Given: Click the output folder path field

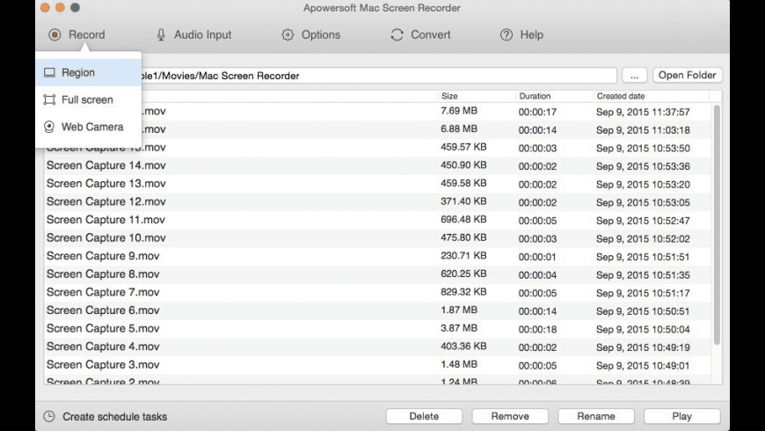Looking at the screenshot, I should point(379,76).
